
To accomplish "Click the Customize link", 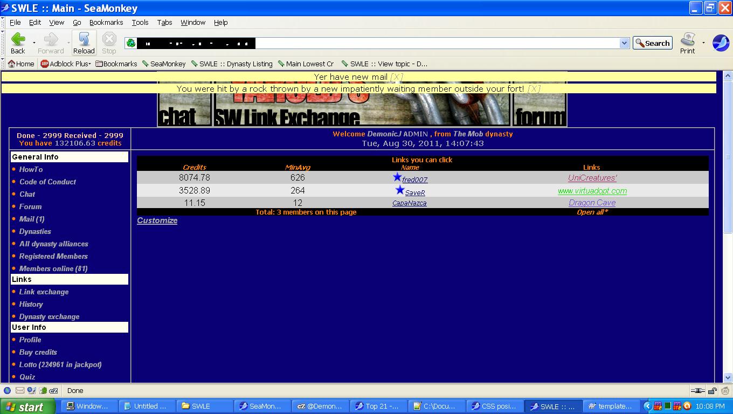I will 157,220.
